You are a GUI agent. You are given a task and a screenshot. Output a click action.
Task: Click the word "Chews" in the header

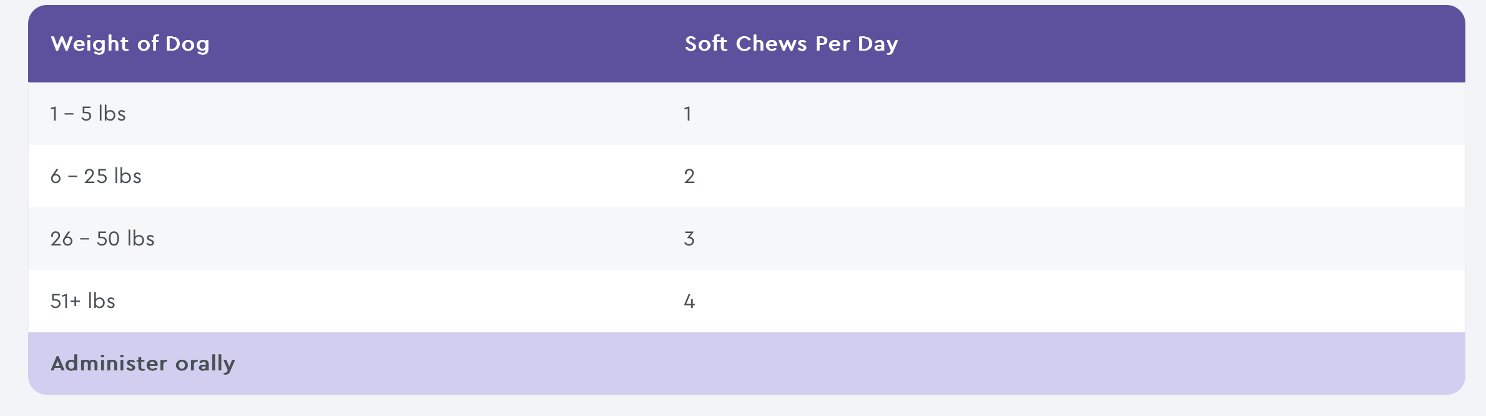[x=772, y=44]
